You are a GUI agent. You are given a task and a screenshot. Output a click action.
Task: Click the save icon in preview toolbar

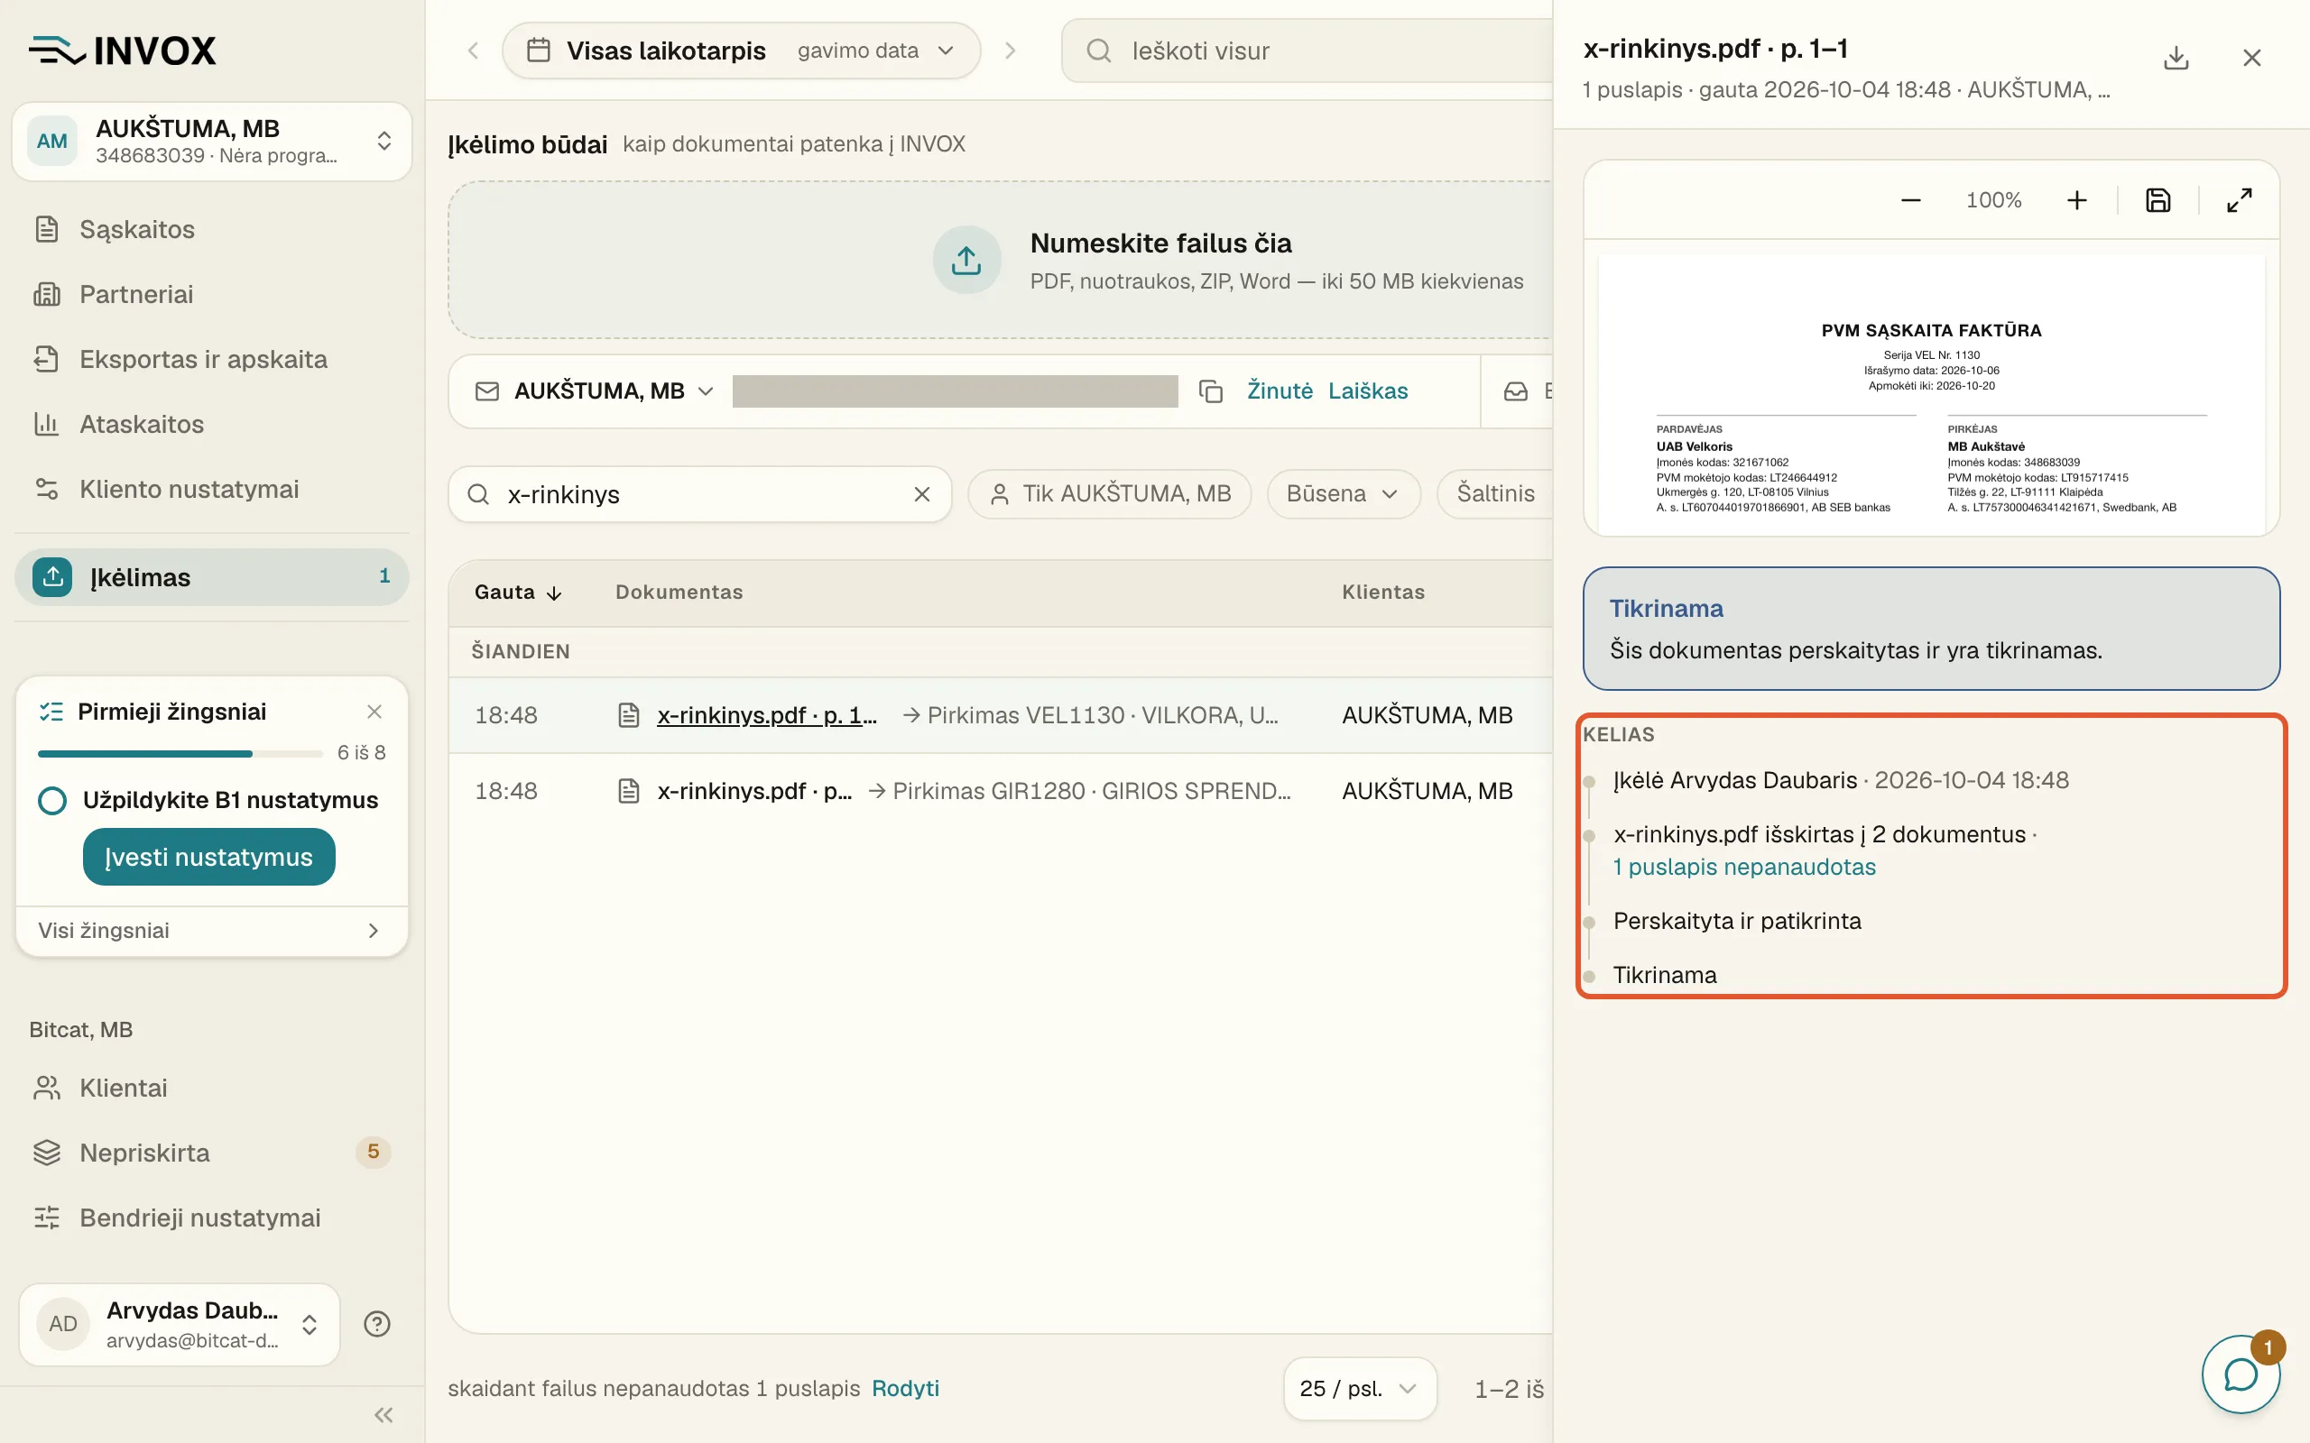point(2158,200)
